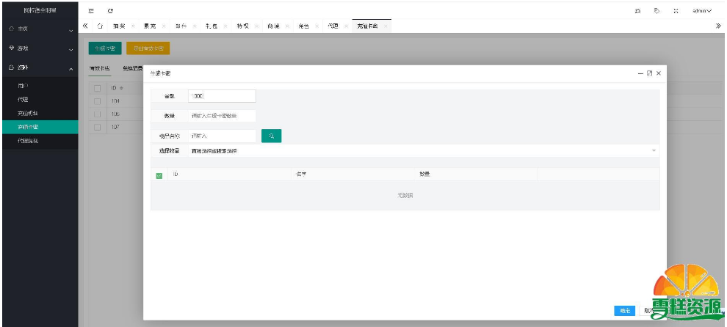Click the tag icon in top bar
The height and width of the screenshot is (327, 727).
click(657, 11)
